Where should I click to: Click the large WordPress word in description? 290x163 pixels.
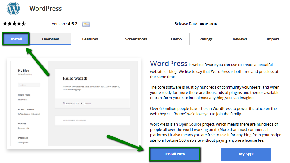169,64
